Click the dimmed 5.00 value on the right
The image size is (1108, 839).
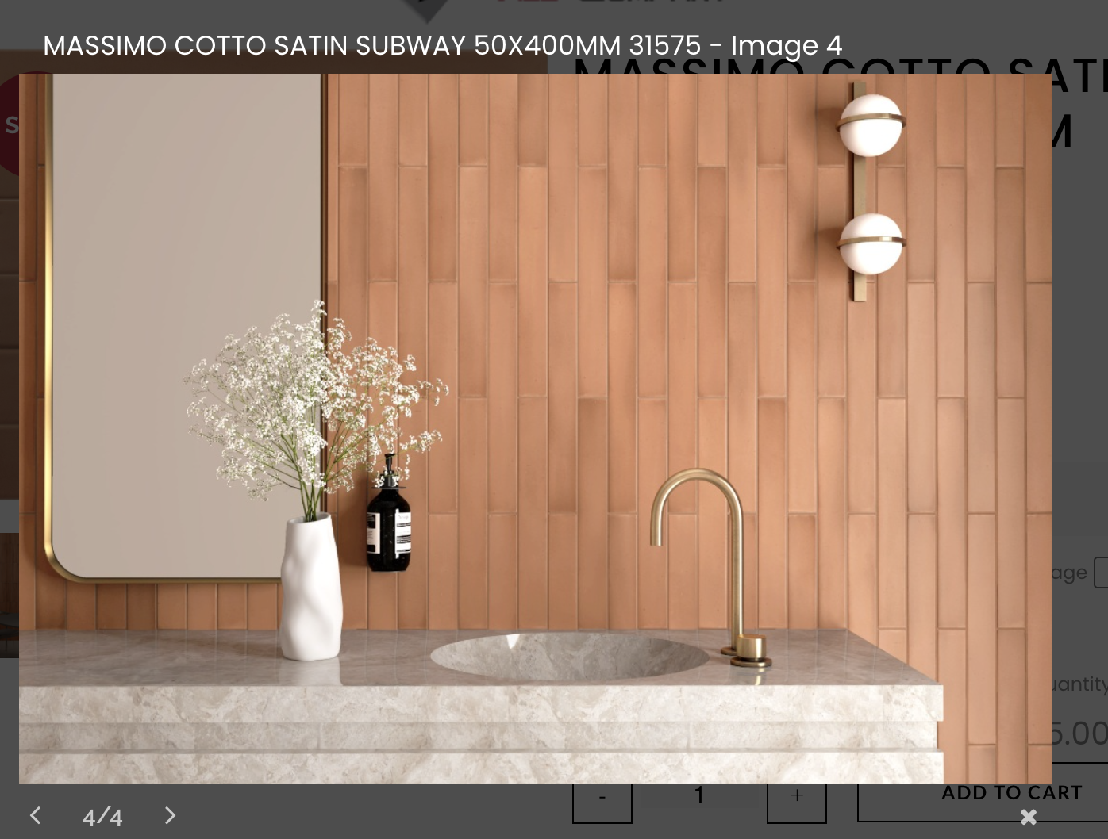(x=1079, y=734)
